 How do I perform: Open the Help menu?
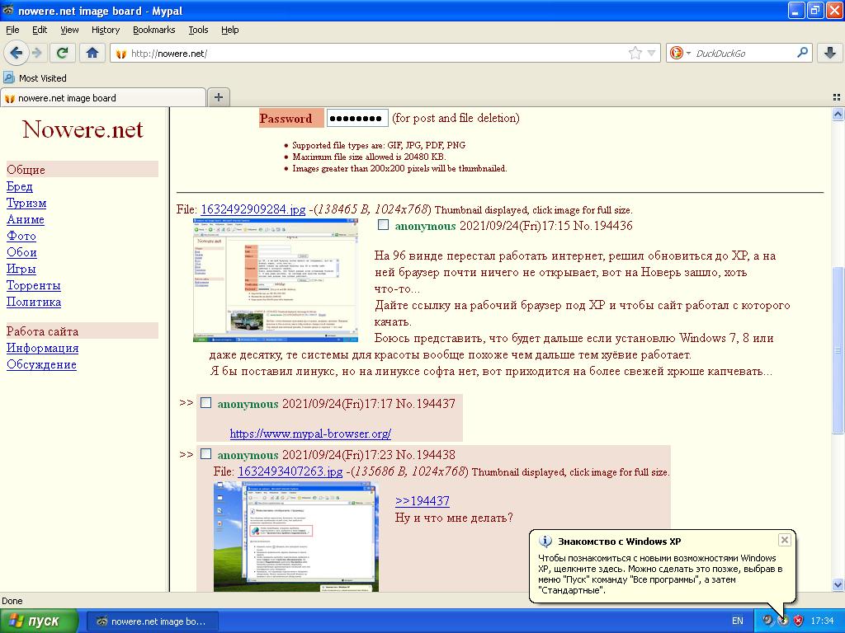coord(229,30)
